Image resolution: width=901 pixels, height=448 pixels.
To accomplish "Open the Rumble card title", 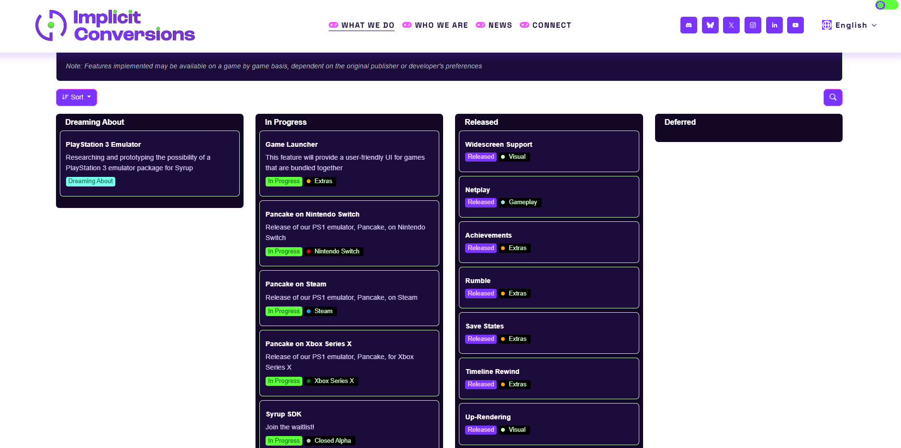I will coord(478,281).
